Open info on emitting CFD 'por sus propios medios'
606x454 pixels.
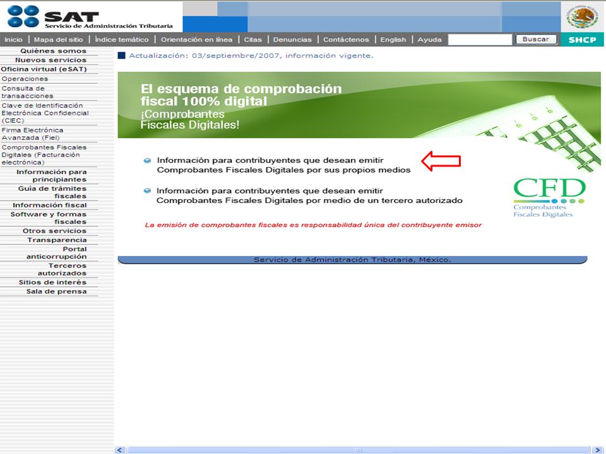283,165
